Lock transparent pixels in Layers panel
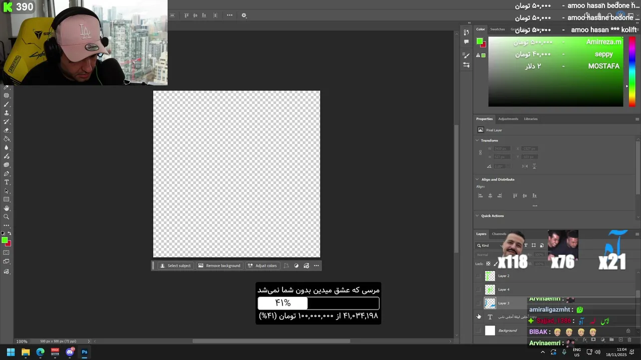 pos(488,263)
